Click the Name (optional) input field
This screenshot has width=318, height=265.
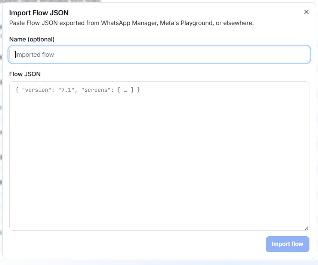pos(160,54)
